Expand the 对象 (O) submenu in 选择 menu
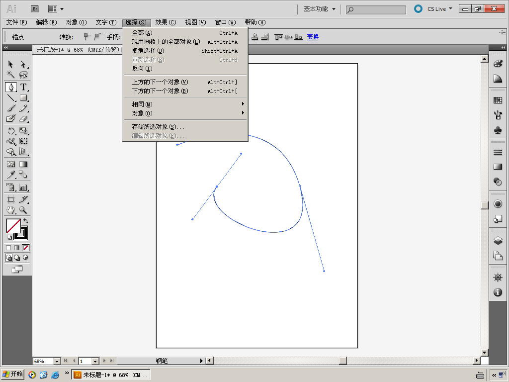This screenshot has width=509, height=382. tap(186, 113)
